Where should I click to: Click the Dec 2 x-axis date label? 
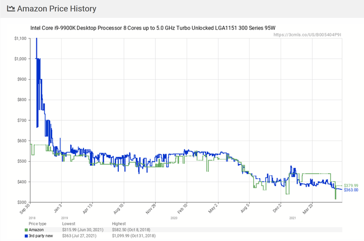pyautogui.click(x=277, y=208)
